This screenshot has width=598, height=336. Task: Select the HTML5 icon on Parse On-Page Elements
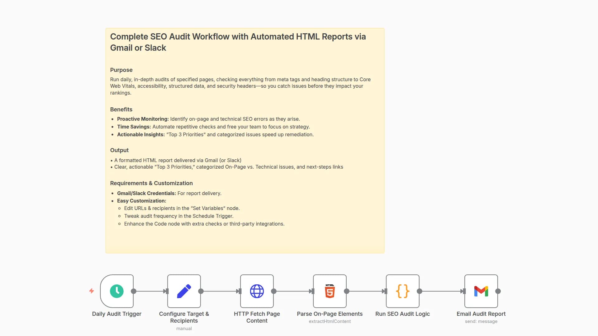[x=330, y=291]
